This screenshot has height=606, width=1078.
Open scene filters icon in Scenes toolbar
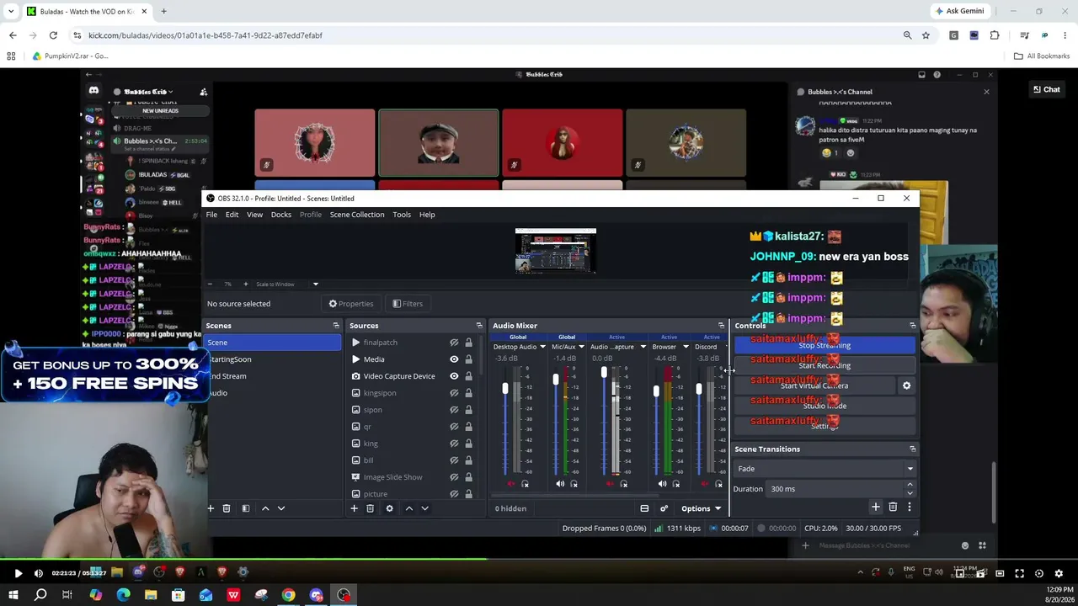(245, 508)
